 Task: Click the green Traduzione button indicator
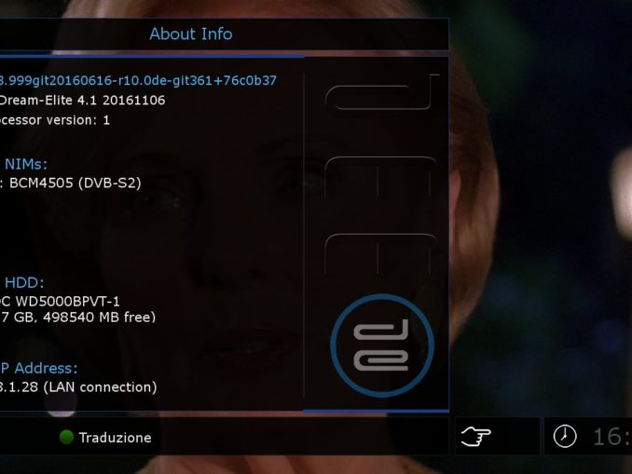tap(66, 437)
